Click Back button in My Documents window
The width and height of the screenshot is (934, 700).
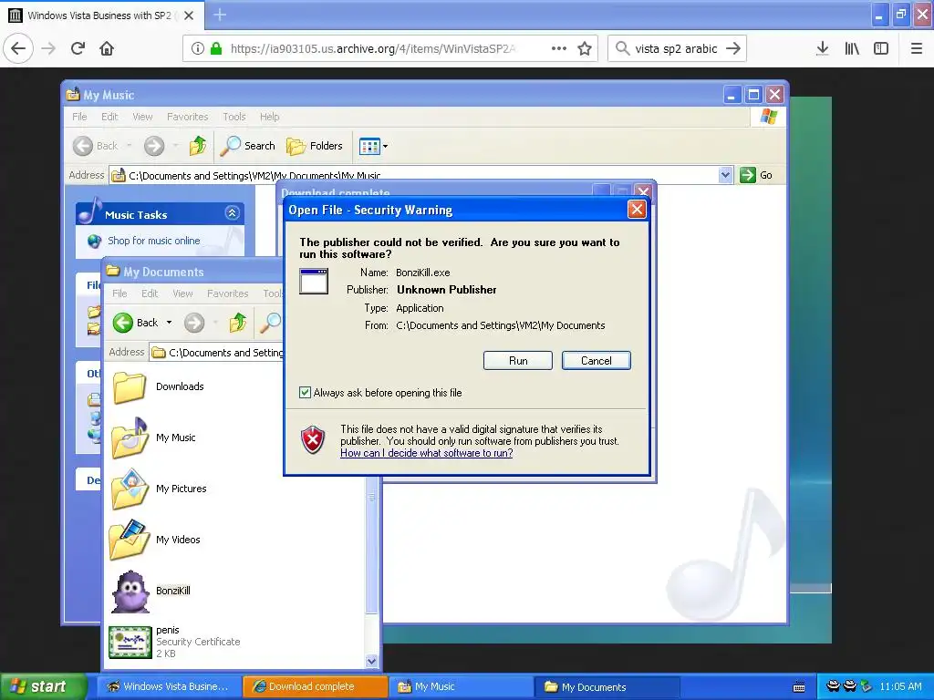[135, 323]
